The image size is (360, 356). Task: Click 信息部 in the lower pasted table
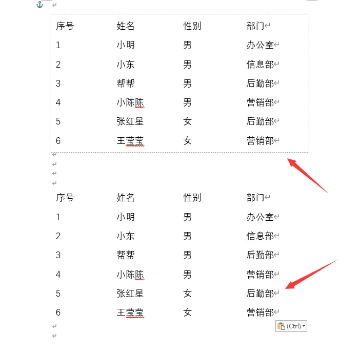(x=260, y=236)
